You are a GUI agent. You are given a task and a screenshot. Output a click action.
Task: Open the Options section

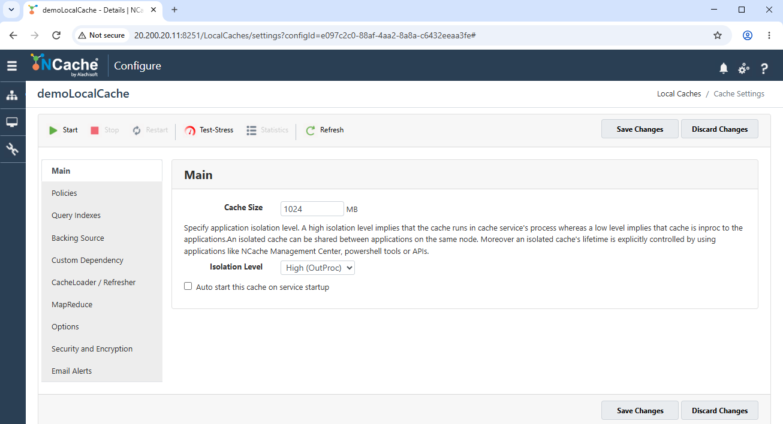(102, 326)
